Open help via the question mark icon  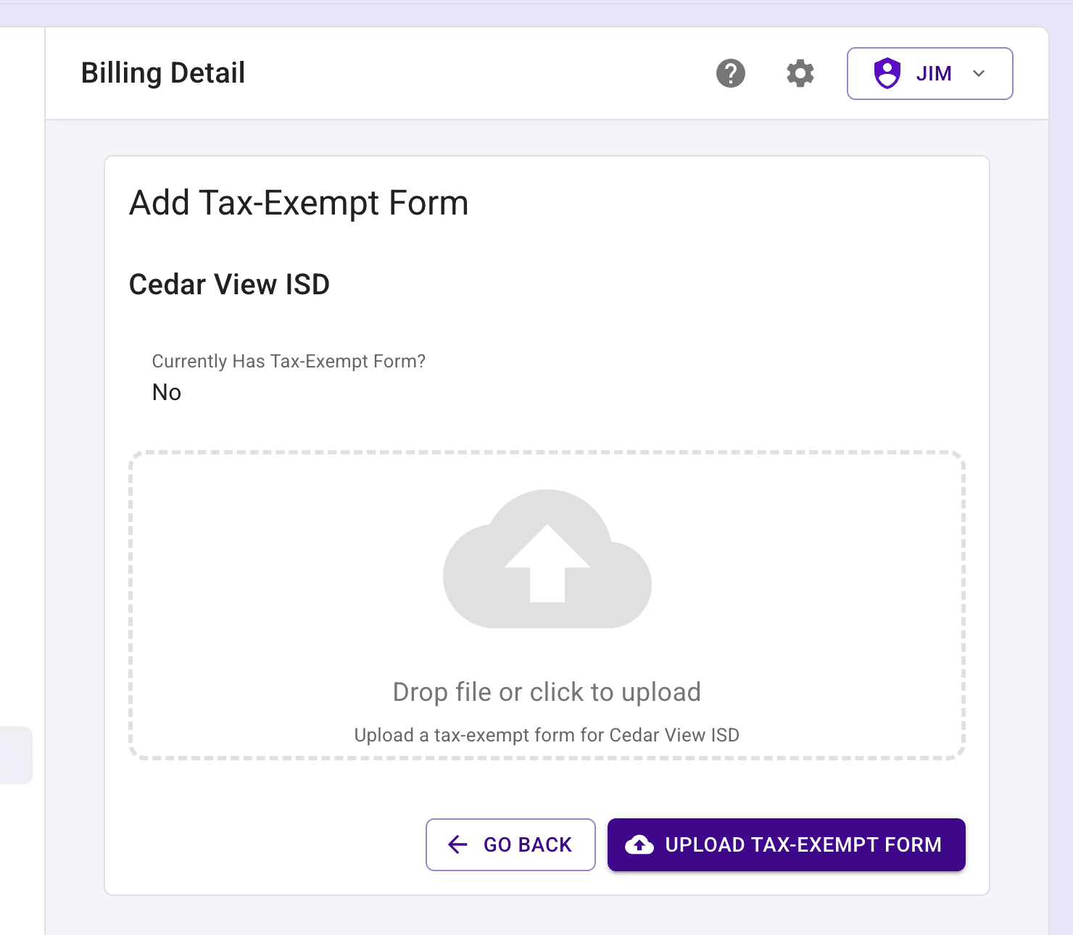click(x=731, y=73)
